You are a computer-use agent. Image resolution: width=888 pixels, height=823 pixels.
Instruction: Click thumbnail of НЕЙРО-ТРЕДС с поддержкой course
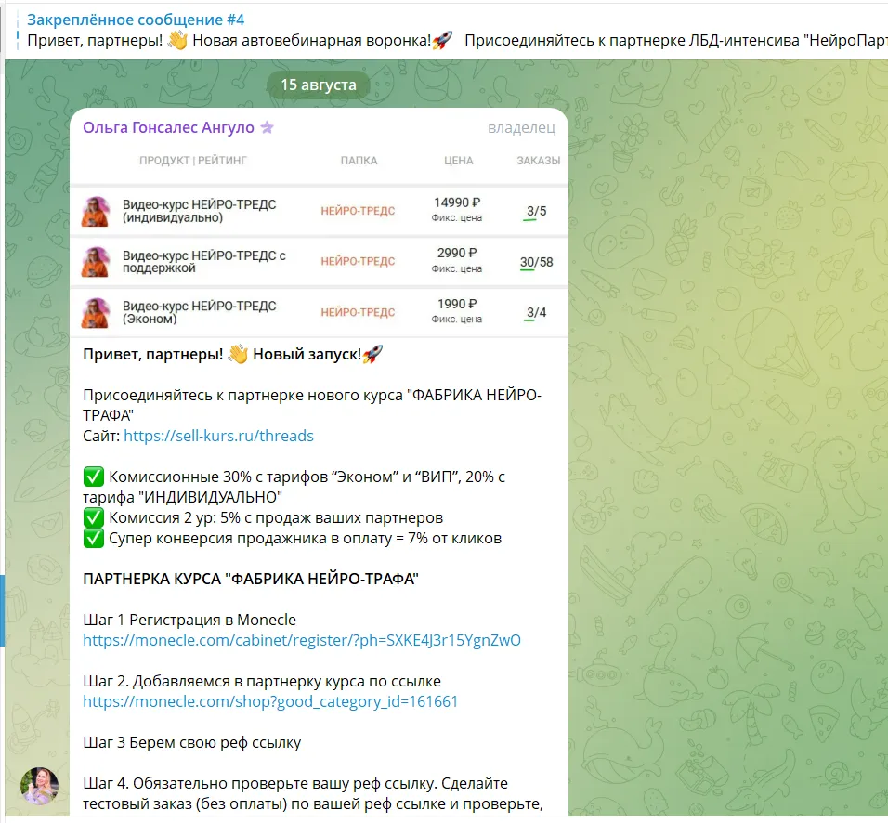click(x=96, y=262)
